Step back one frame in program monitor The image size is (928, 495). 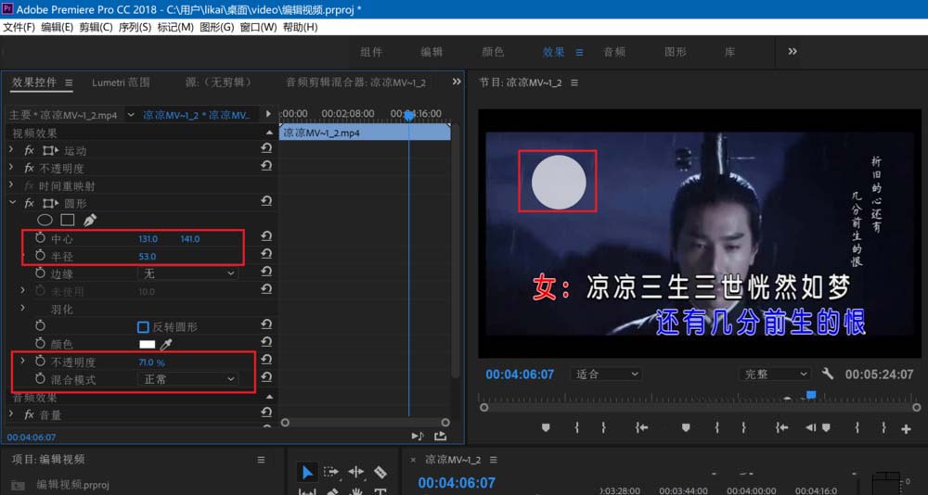click(x=810, y=427)
